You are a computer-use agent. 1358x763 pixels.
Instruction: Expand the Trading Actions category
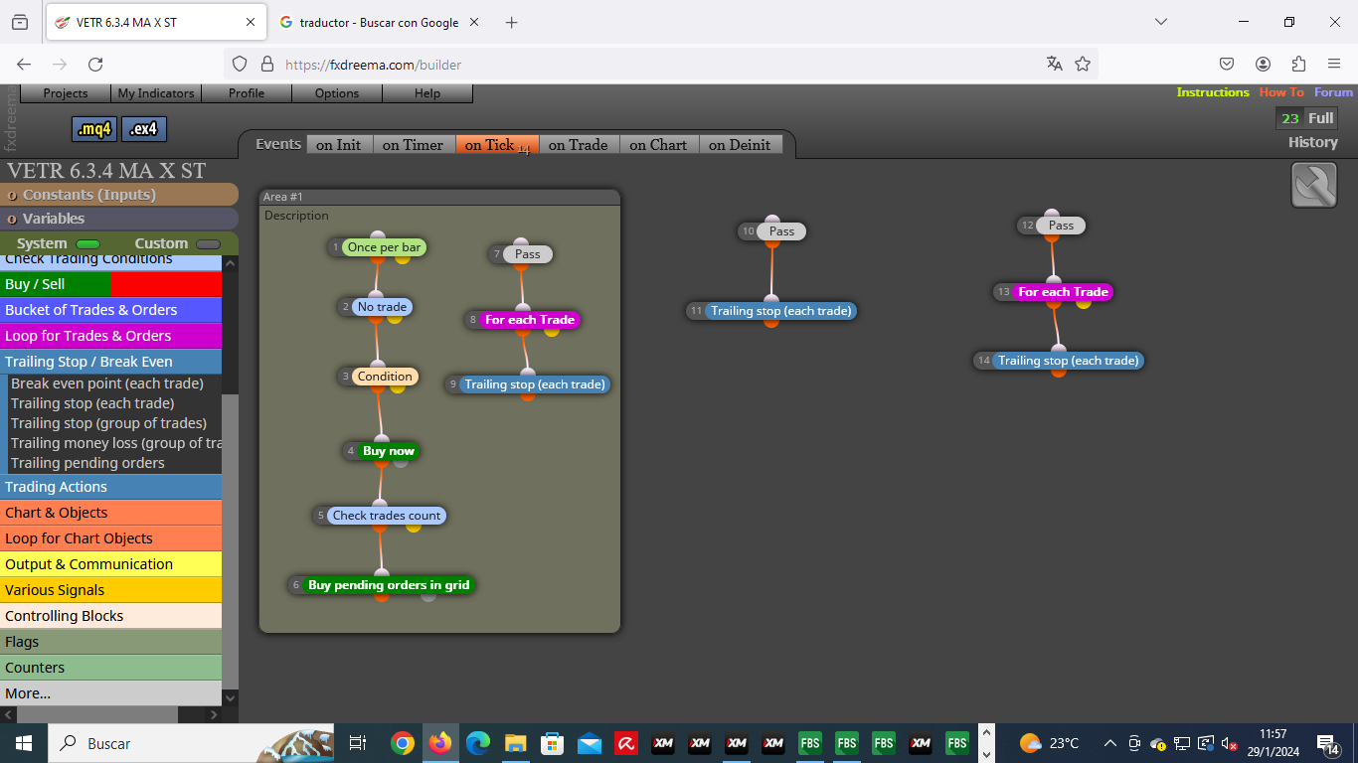point(110,487)
